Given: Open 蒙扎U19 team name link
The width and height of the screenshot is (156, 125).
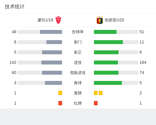Looking at the screenshot, I should click(45, 20).
